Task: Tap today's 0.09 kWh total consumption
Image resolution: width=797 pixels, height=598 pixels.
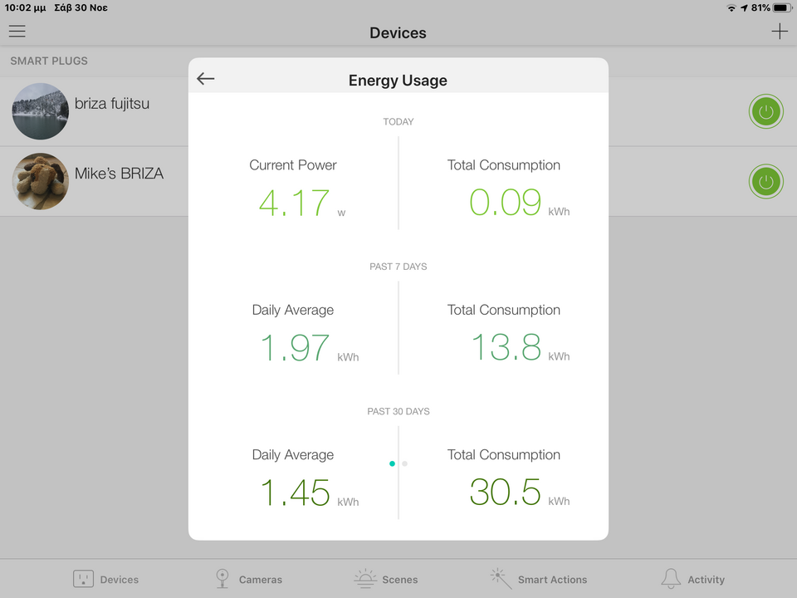Action: coord(519,203)
